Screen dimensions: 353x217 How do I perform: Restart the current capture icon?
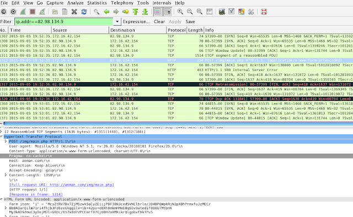click(x=42, y=12)
